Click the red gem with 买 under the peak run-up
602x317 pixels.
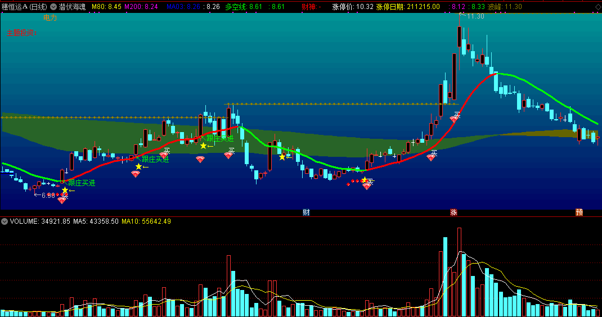pyautogui.click(x=454, y=120)
